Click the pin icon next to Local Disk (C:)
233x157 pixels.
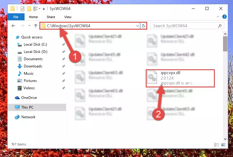click(x=63, y=44)
